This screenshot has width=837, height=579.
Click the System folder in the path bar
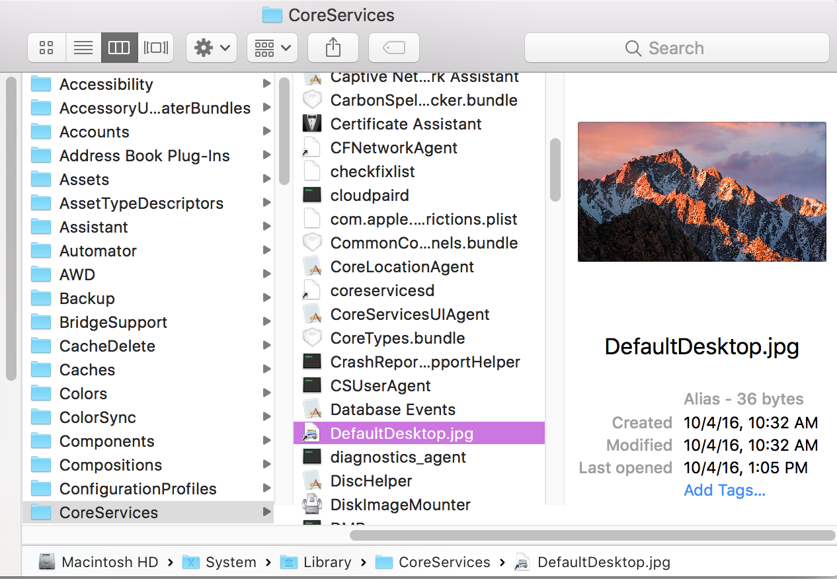click(x=220, y=562)
